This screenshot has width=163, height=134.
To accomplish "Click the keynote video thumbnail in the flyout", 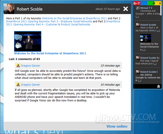I will [28, 41].
